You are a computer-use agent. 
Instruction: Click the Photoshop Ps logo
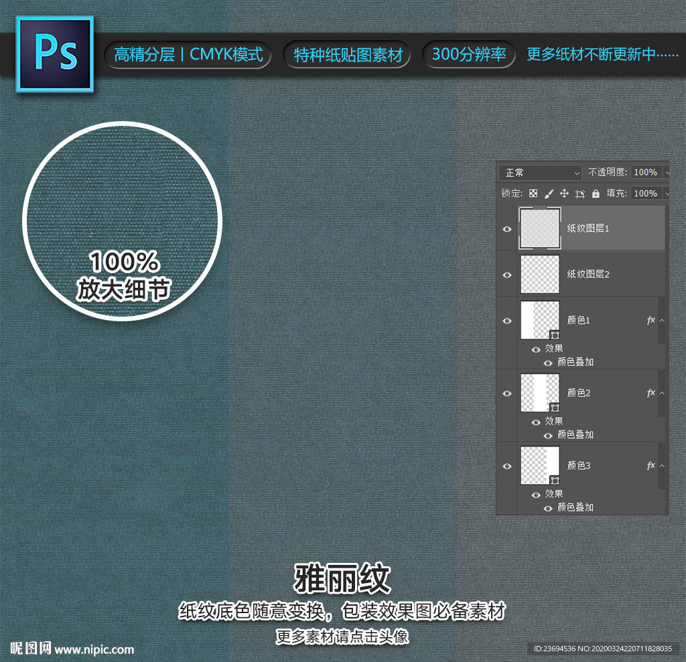55,54
